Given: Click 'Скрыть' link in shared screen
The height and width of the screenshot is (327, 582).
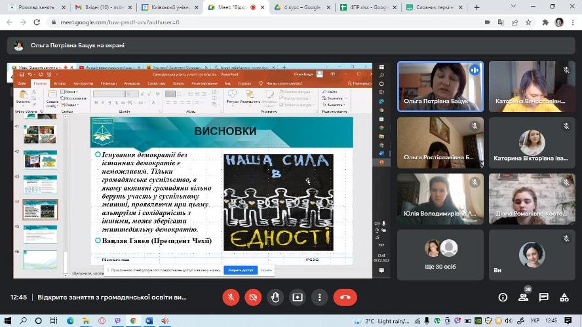Looking at the screenshot, I should pyautogui.click(x=266, y=270).
